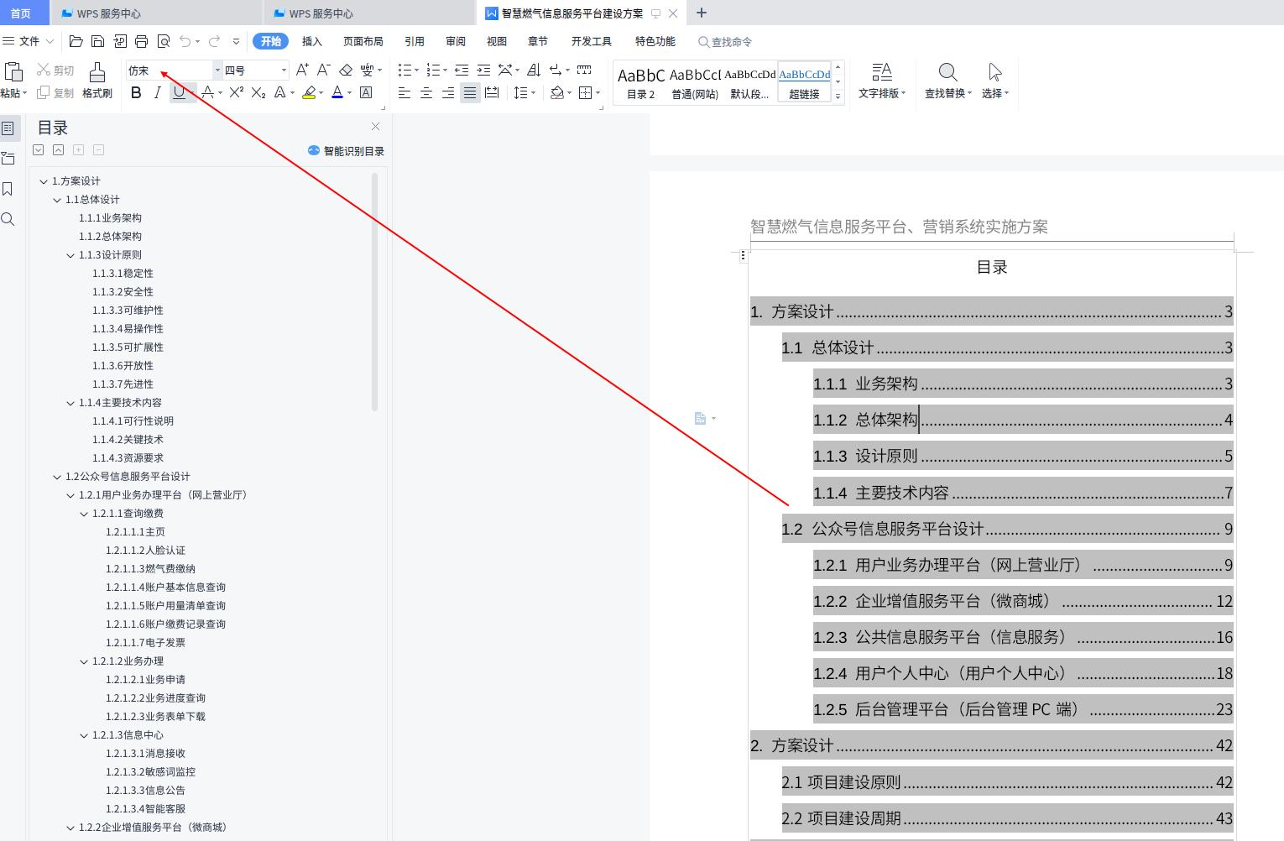
Task: Decrease paragraph indent
Action: [x=462, y=70]
